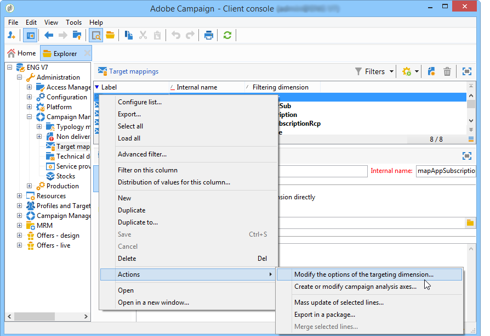Image resolution: width=490 pixels, height=336 pixels.
Task: Open the Tools menu
Action: 73,22
